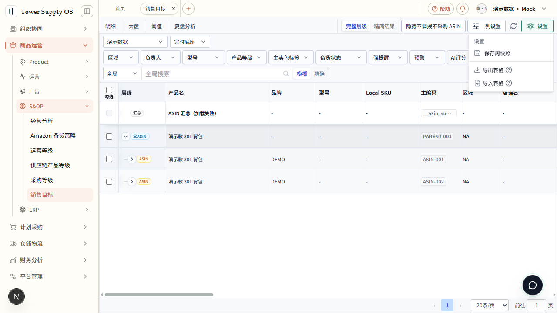Click 隐藏不调拨不采购 ASIN button

coord(433,26)
